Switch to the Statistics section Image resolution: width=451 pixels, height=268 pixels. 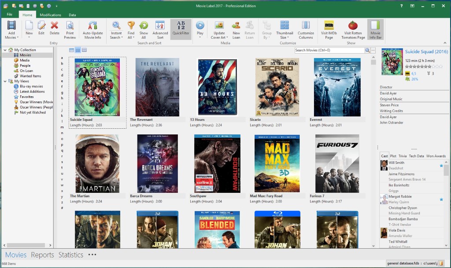(70, 255)
